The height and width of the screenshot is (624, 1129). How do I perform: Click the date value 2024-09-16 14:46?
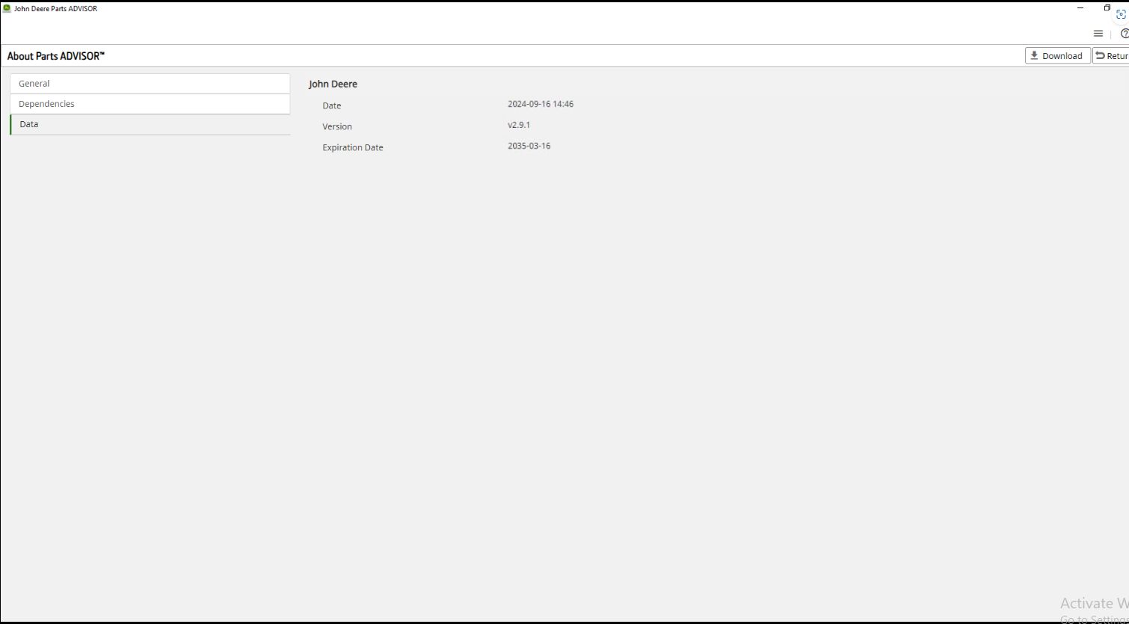(x=541, y=104)
